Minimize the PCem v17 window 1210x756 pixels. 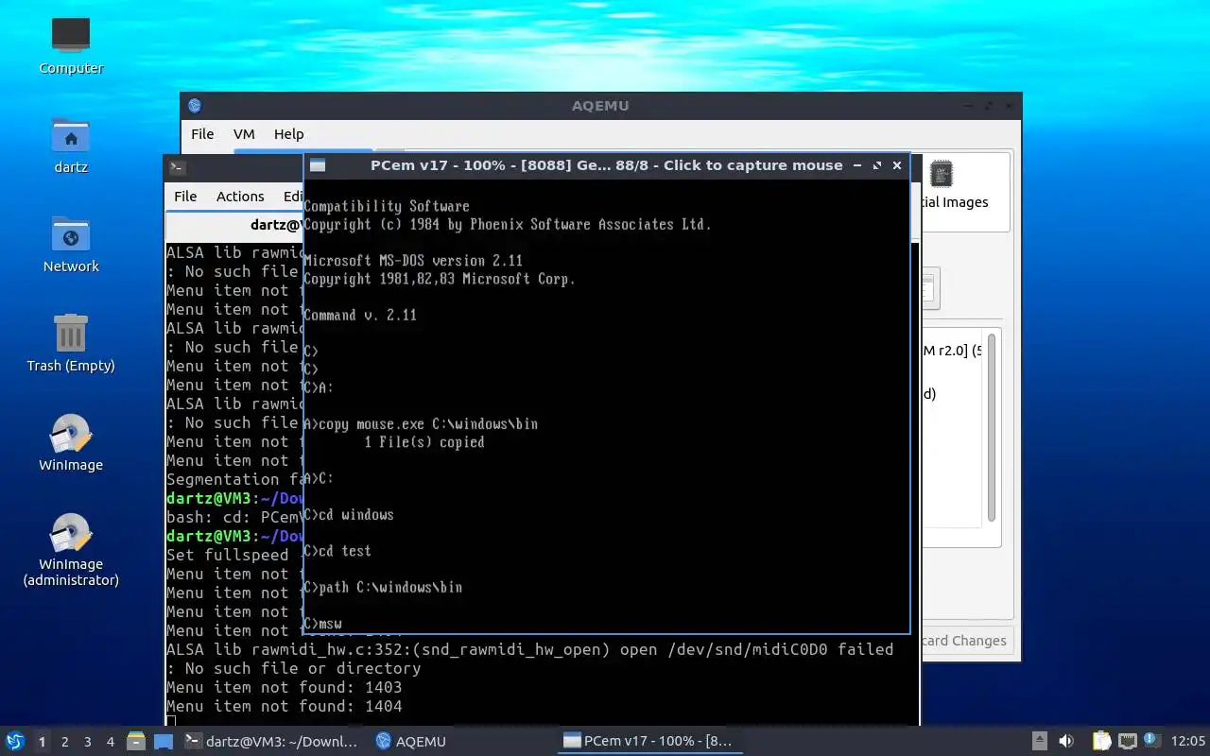click(x=857, y=165)
